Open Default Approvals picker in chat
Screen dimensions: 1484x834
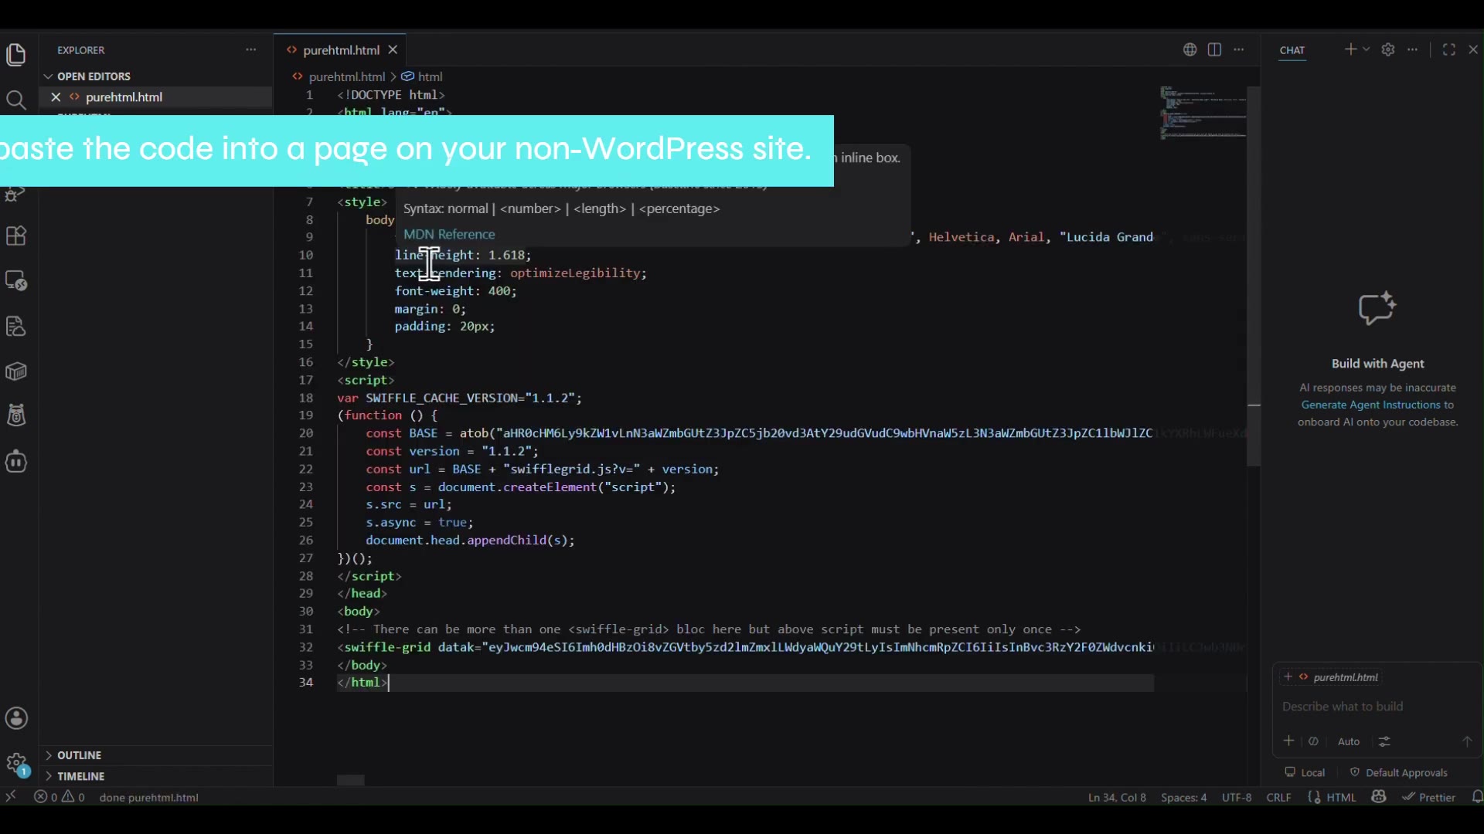1399,772
